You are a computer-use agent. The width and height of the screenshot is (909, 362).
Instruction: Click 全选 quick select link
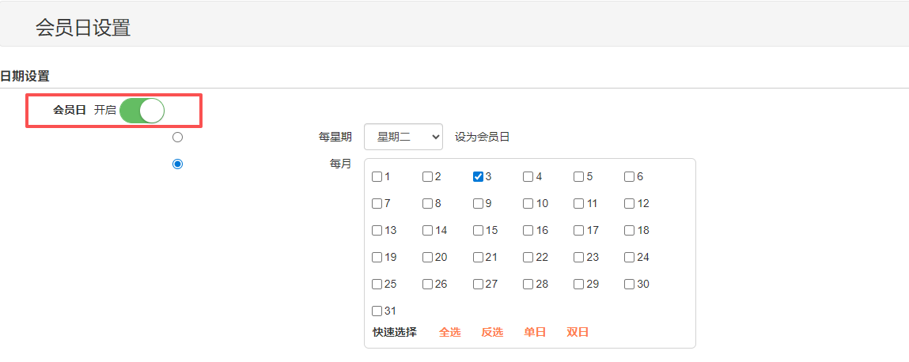pos(449,333)
